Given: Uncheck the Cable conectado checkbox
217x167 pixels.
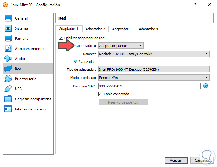Looking at the screenshot, I should (x=100, y=94).
